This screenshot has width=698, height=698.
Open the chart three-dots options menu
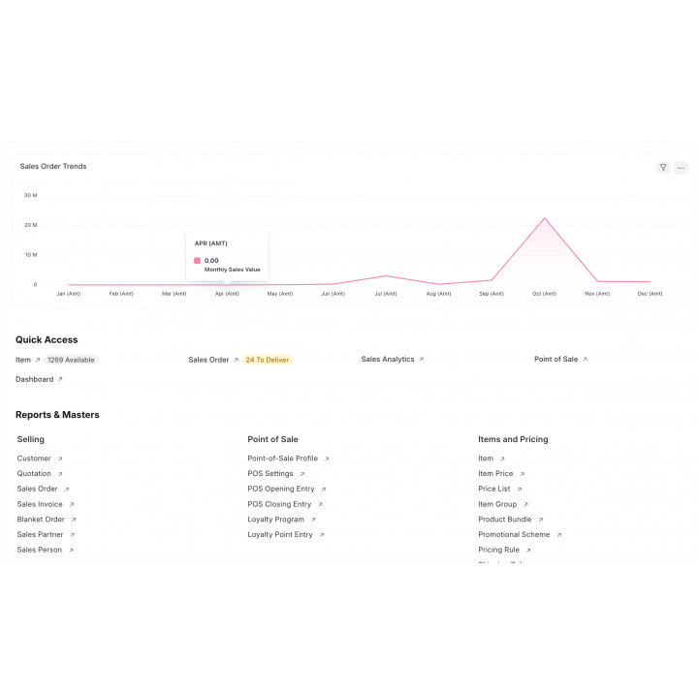coord(681,167)
